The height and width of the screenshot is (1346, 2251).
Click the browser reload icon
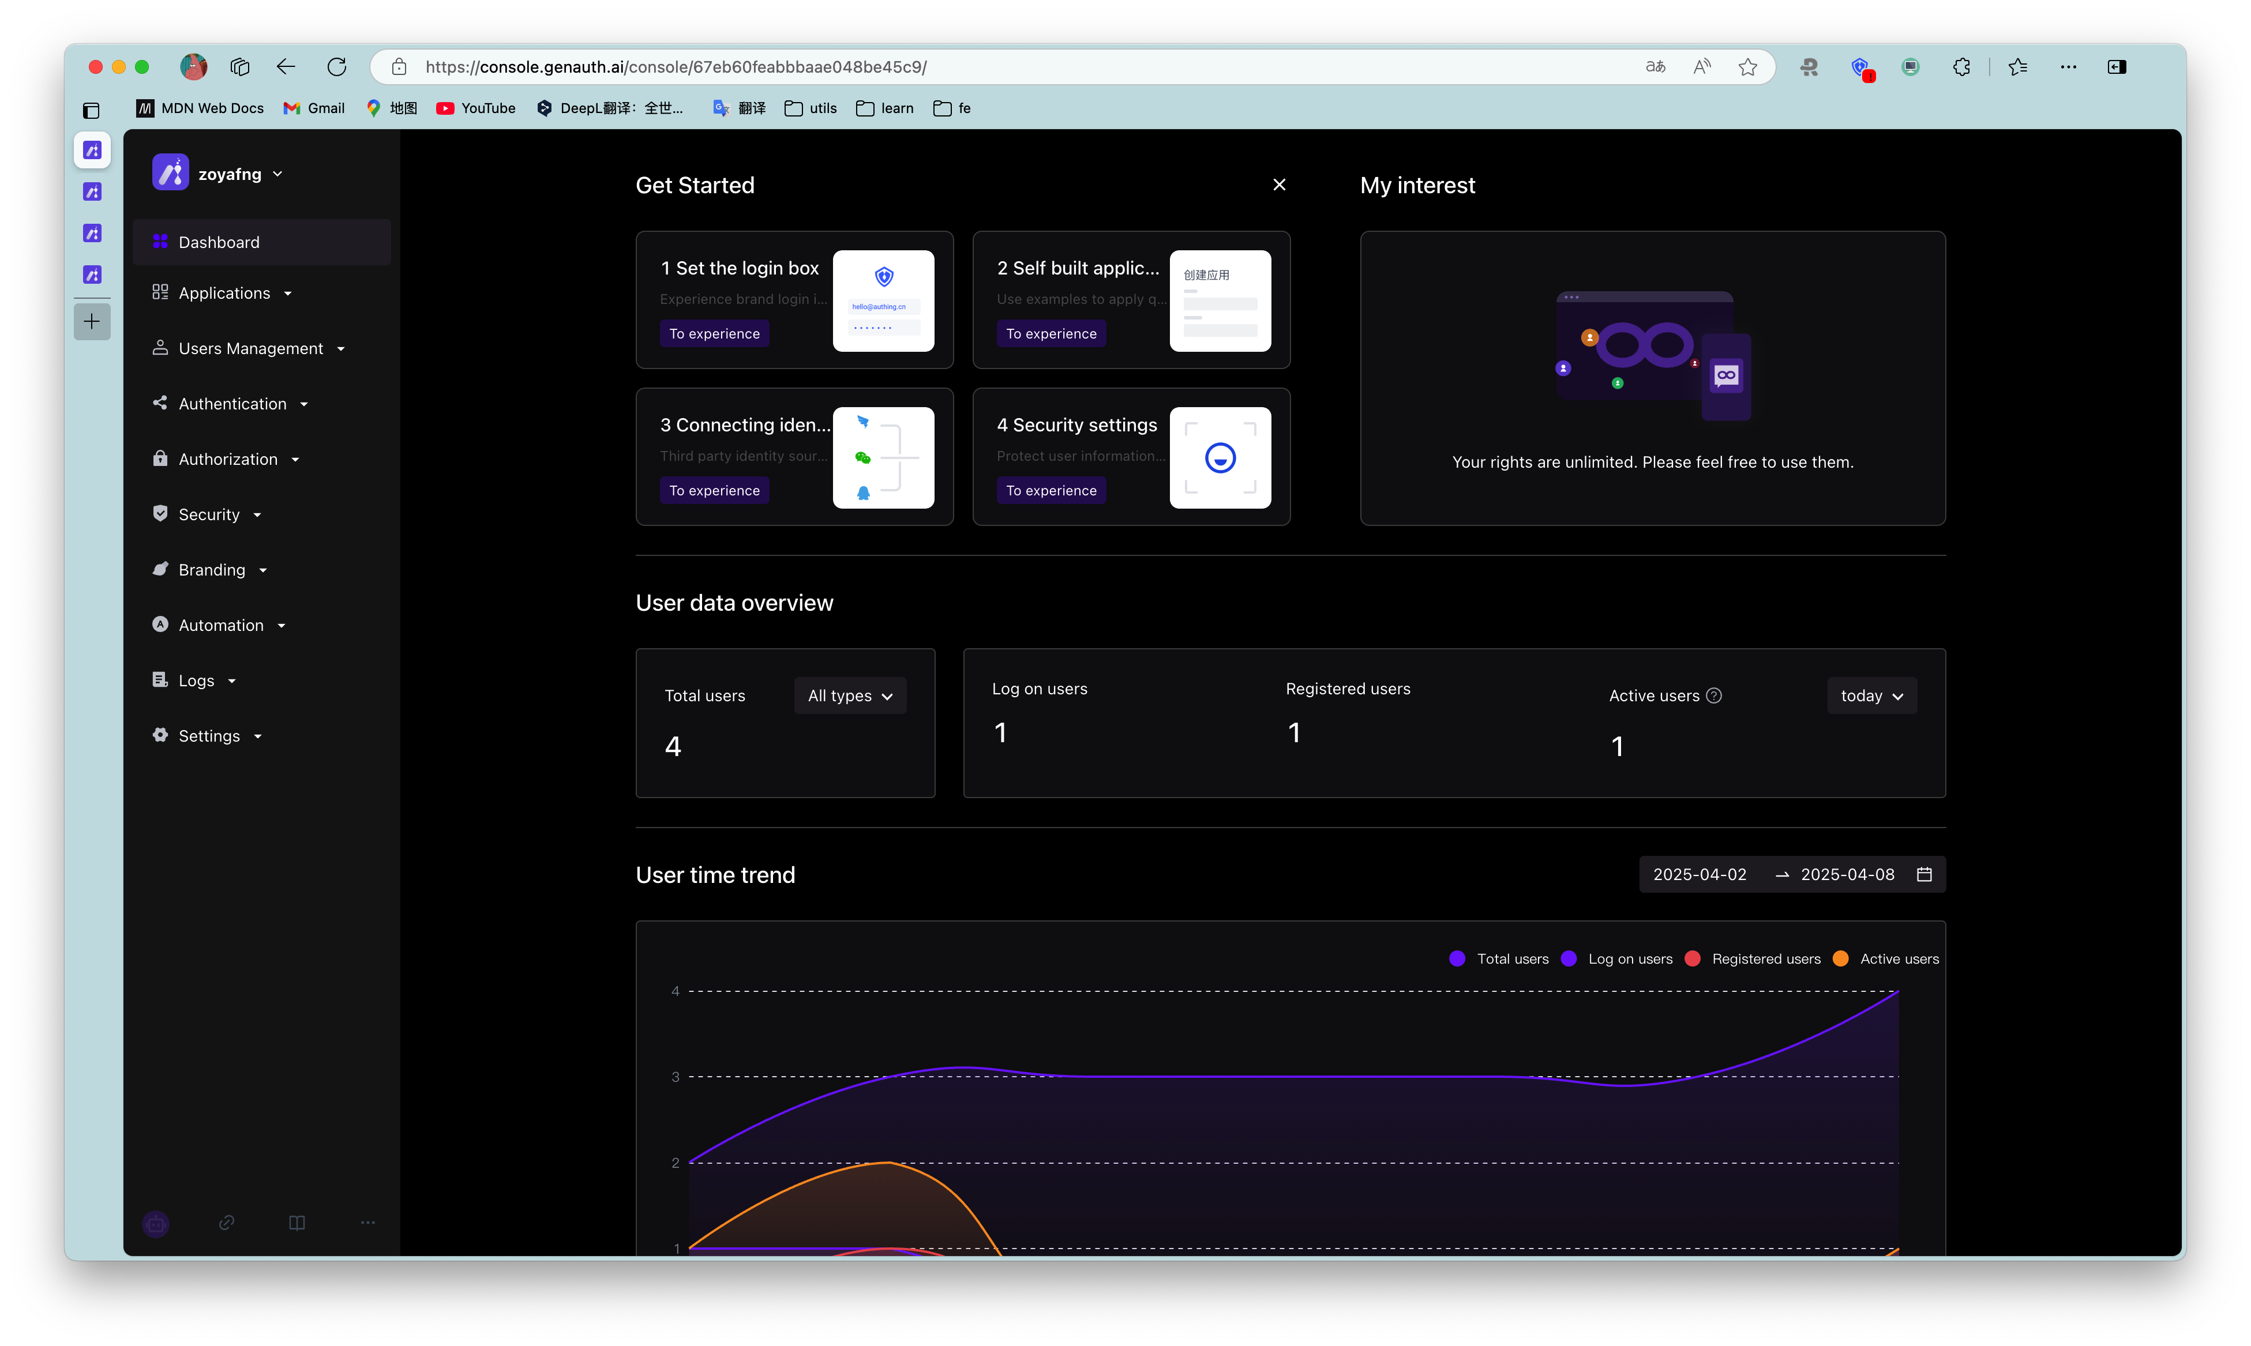point(336,66)
